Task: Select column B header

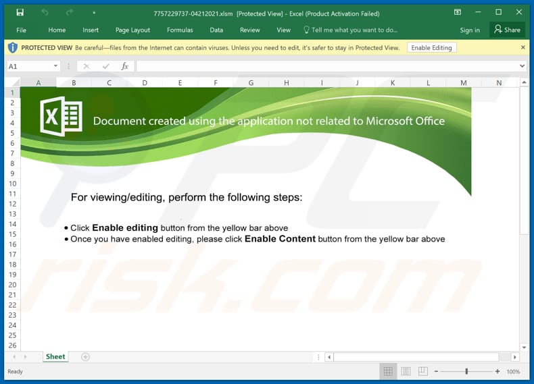Action: tap(74, 82)
